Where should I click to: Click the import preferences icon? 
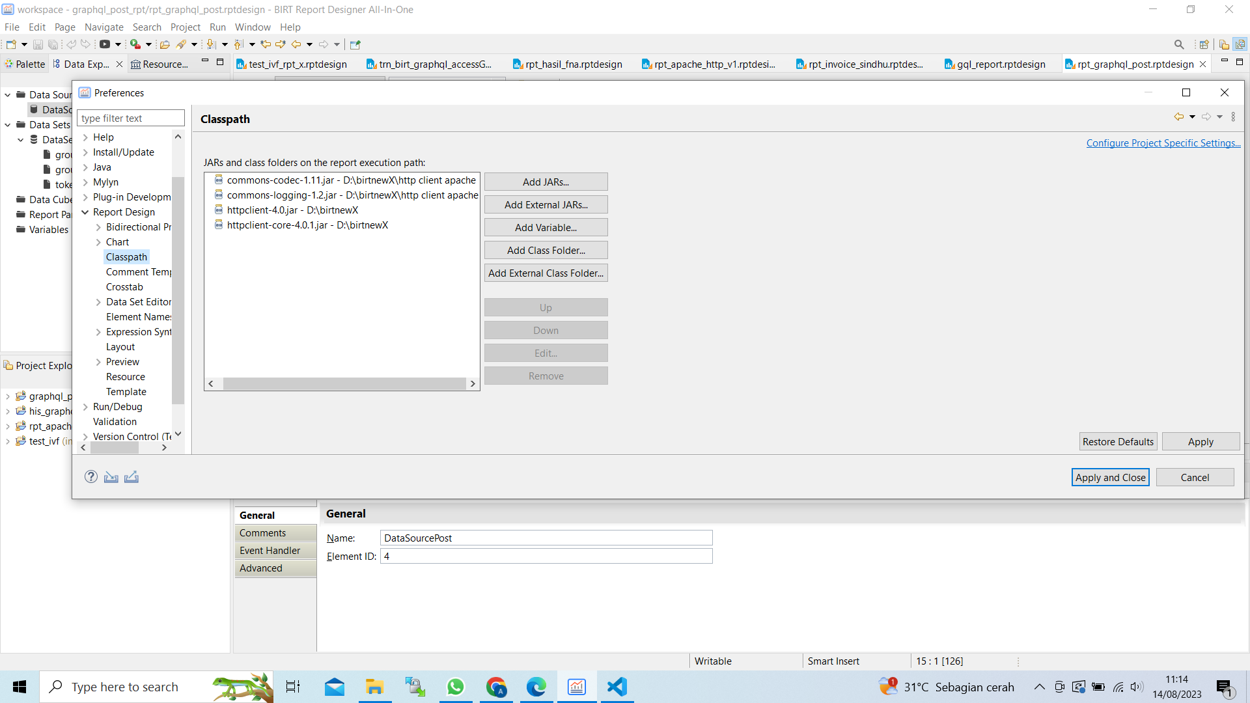tap(111, 477)
